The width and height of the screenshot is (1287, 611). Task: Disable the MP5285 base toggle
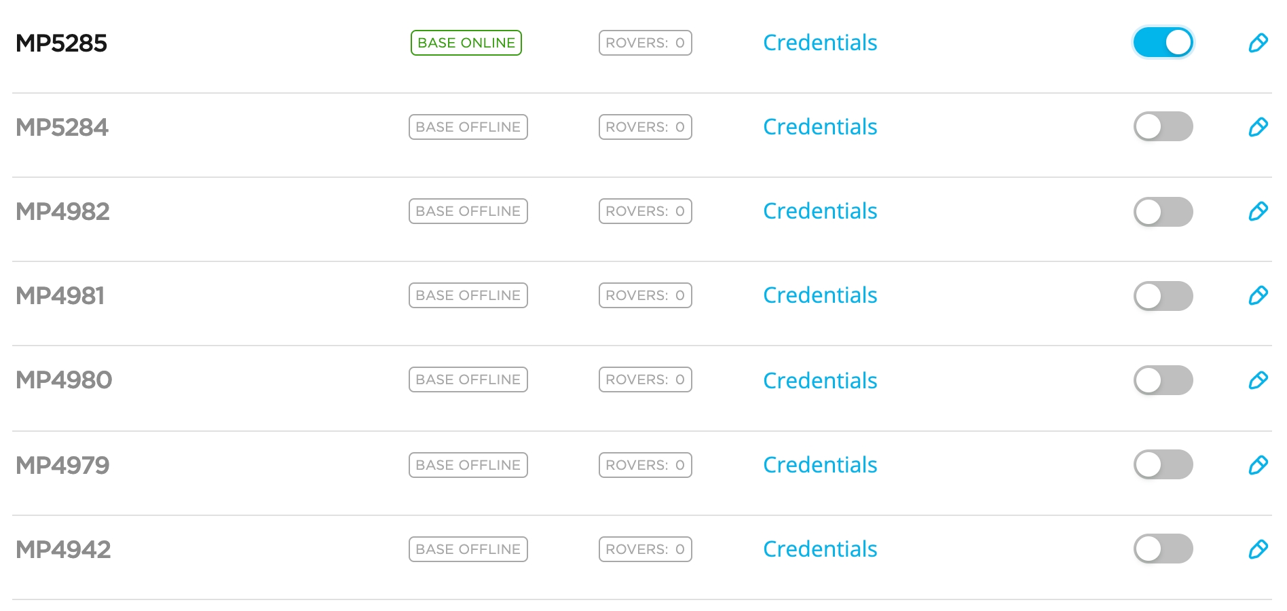tap(1163, 43)
